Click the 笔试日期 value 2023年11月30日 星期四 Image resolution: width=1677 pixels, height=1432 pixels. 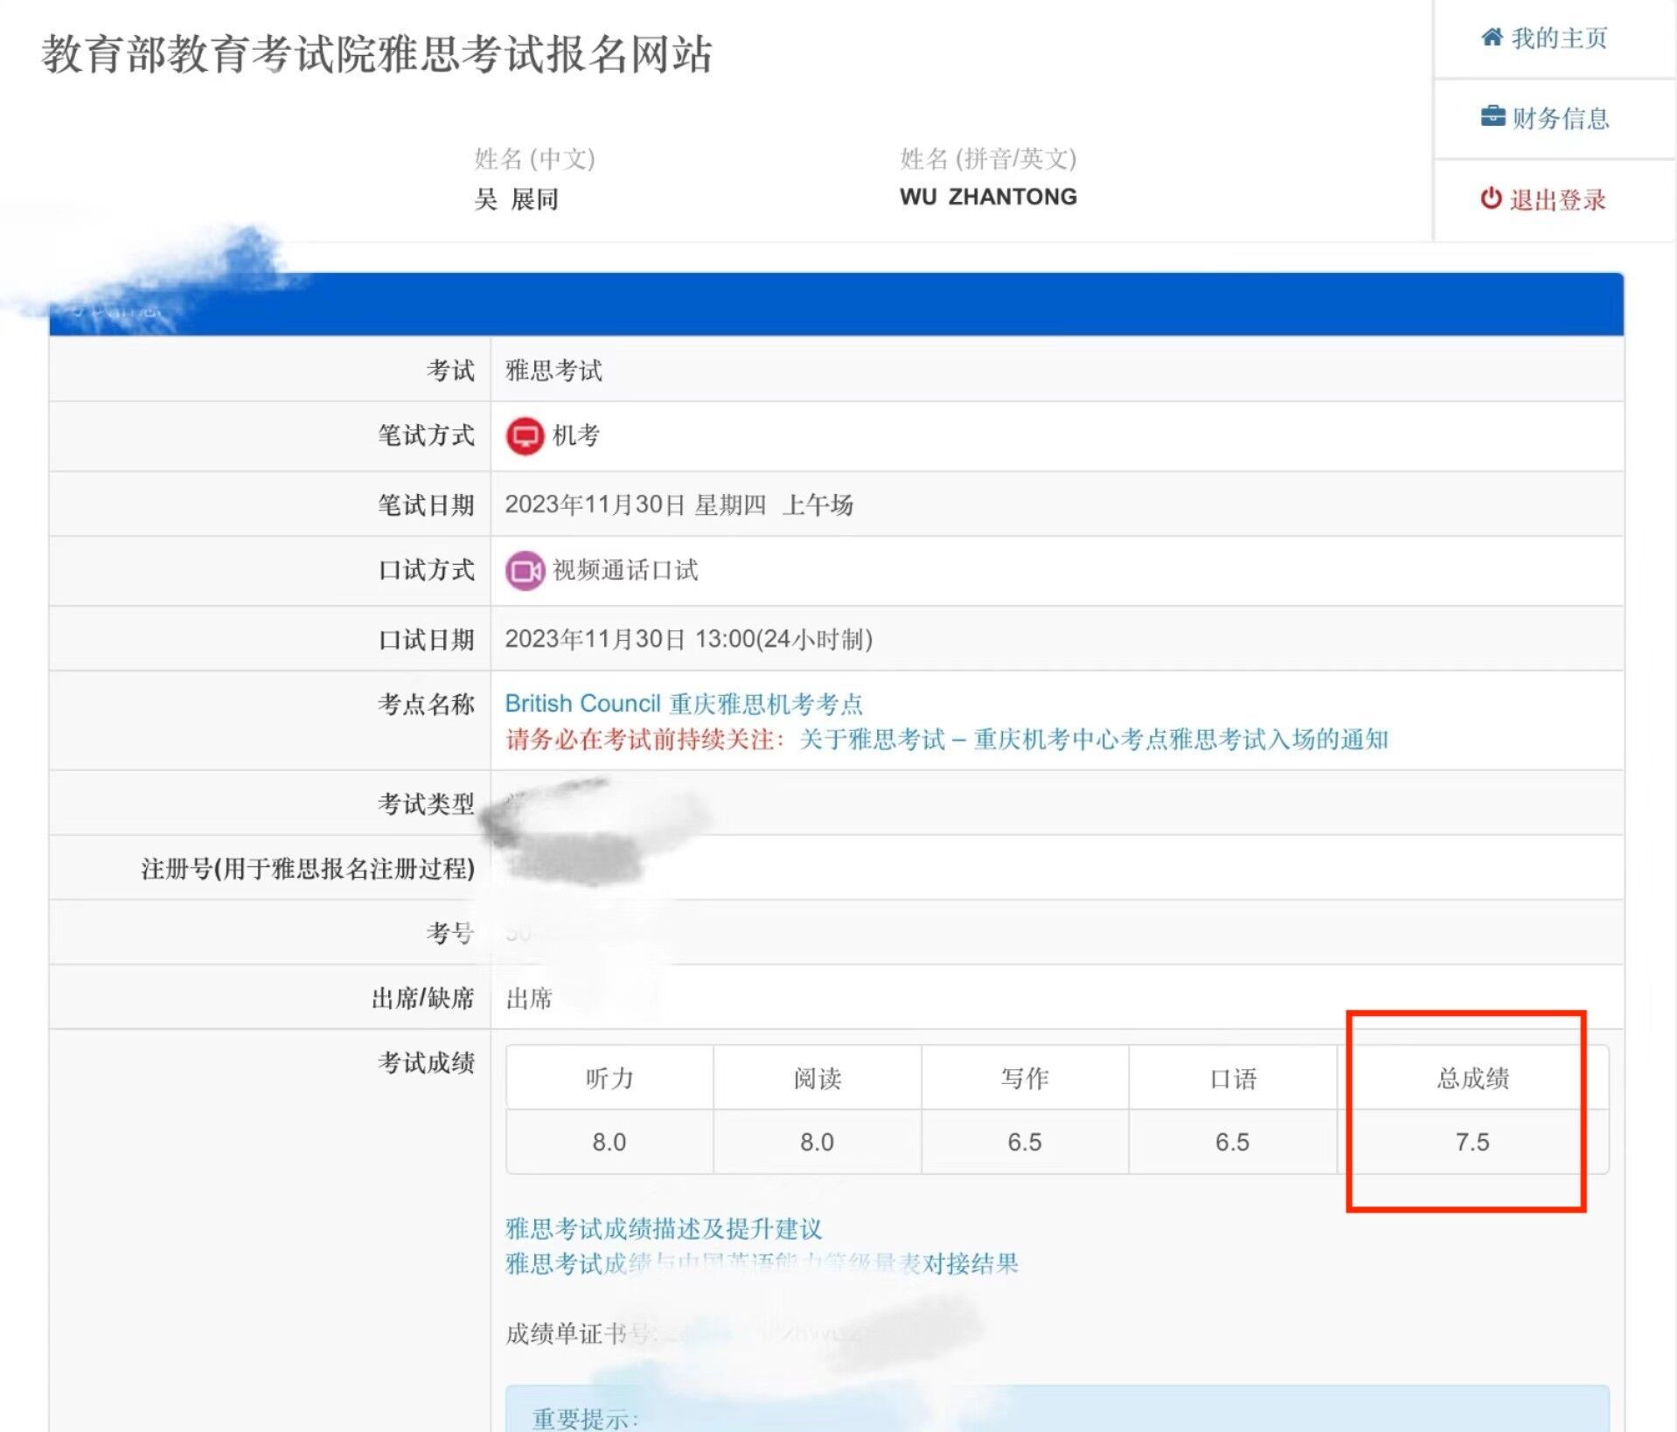click(636, 504)
